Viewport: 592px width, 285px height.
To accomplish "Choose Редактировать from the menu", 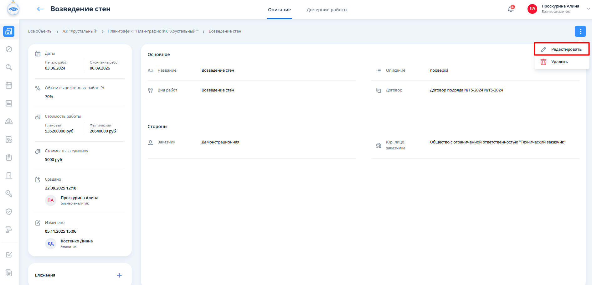I will (566, 49).
